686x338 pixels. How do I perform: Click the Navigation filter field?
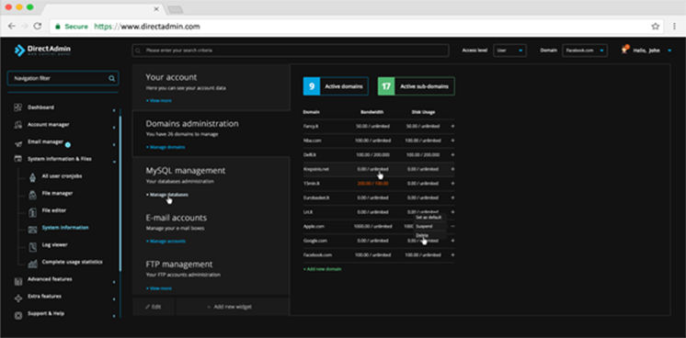[63, 78]
